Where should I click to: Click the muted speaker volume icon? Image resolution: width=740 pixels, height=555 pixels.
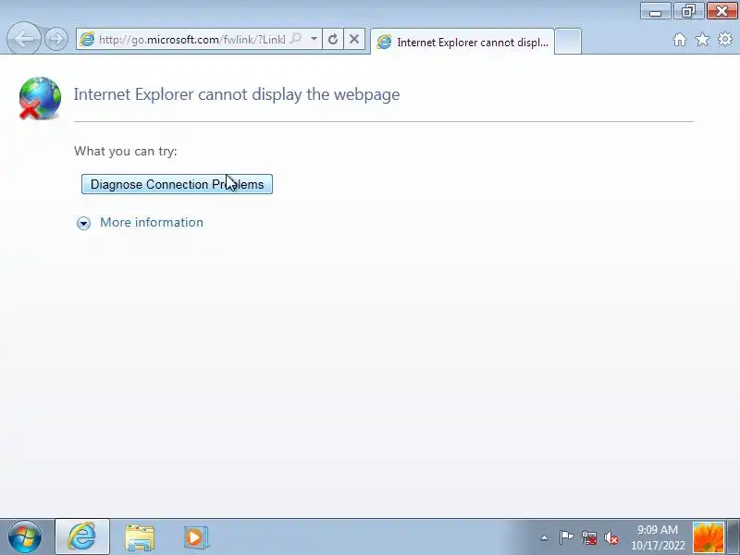[611, 537]
